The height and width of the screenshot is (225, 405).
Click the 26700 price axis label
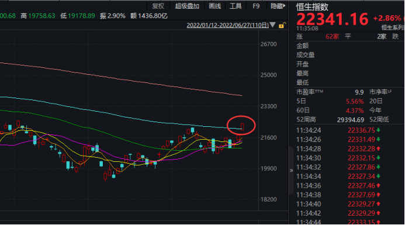(x=269, y=44)
